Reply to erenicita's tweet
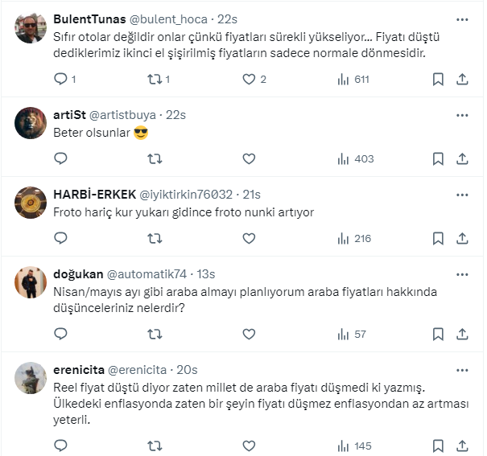This screenshot has height=456, width=487. pyautogui.click(x=60, y=445)
